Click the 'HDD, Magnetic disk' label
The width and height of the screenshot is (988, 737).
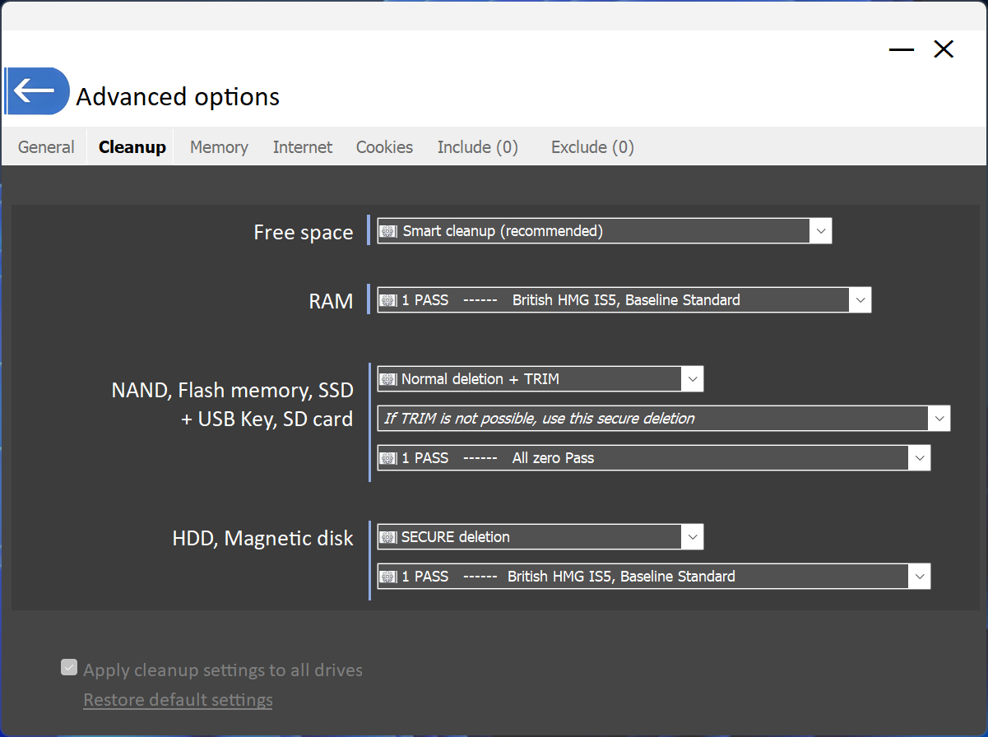(262, 539)
